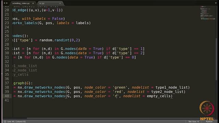The image size is (219, 123).
Task: Click the False keyword on line 22
Action: (57, 19)
